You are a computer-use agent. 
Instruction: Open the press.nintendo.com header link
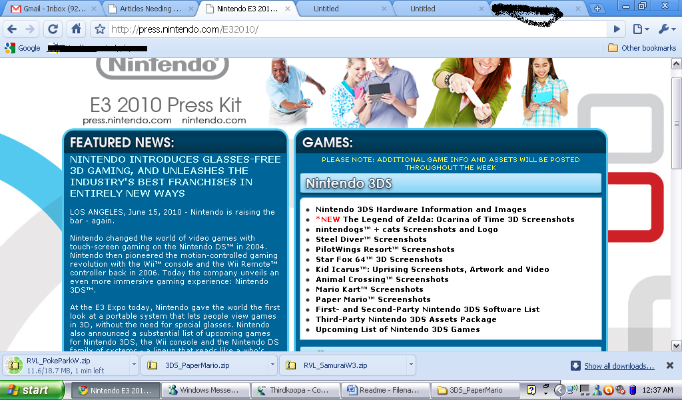(x=127, y=120)
